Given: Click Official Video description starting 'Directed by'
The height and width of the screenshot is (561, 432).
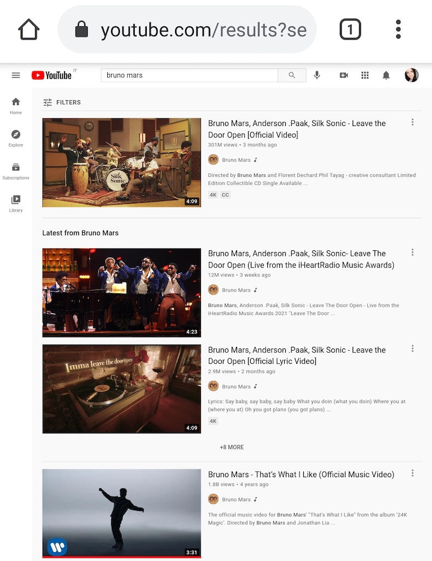Looking at the screenshot, I should coord(312,179).
